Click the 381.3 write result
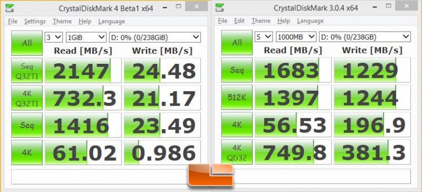 372,152
